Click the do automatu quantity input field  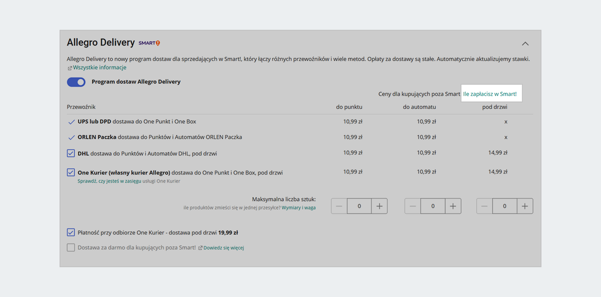[433, 206]
